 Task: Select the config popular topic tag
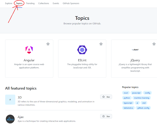click(148, 93)
